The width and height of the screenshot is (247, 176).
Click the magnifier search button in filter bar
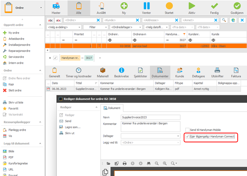coord(224,20)
